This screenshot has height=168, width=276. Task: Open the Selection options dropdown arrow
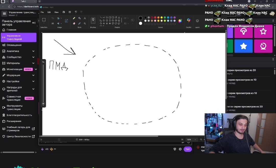click(x=44, y=24)
